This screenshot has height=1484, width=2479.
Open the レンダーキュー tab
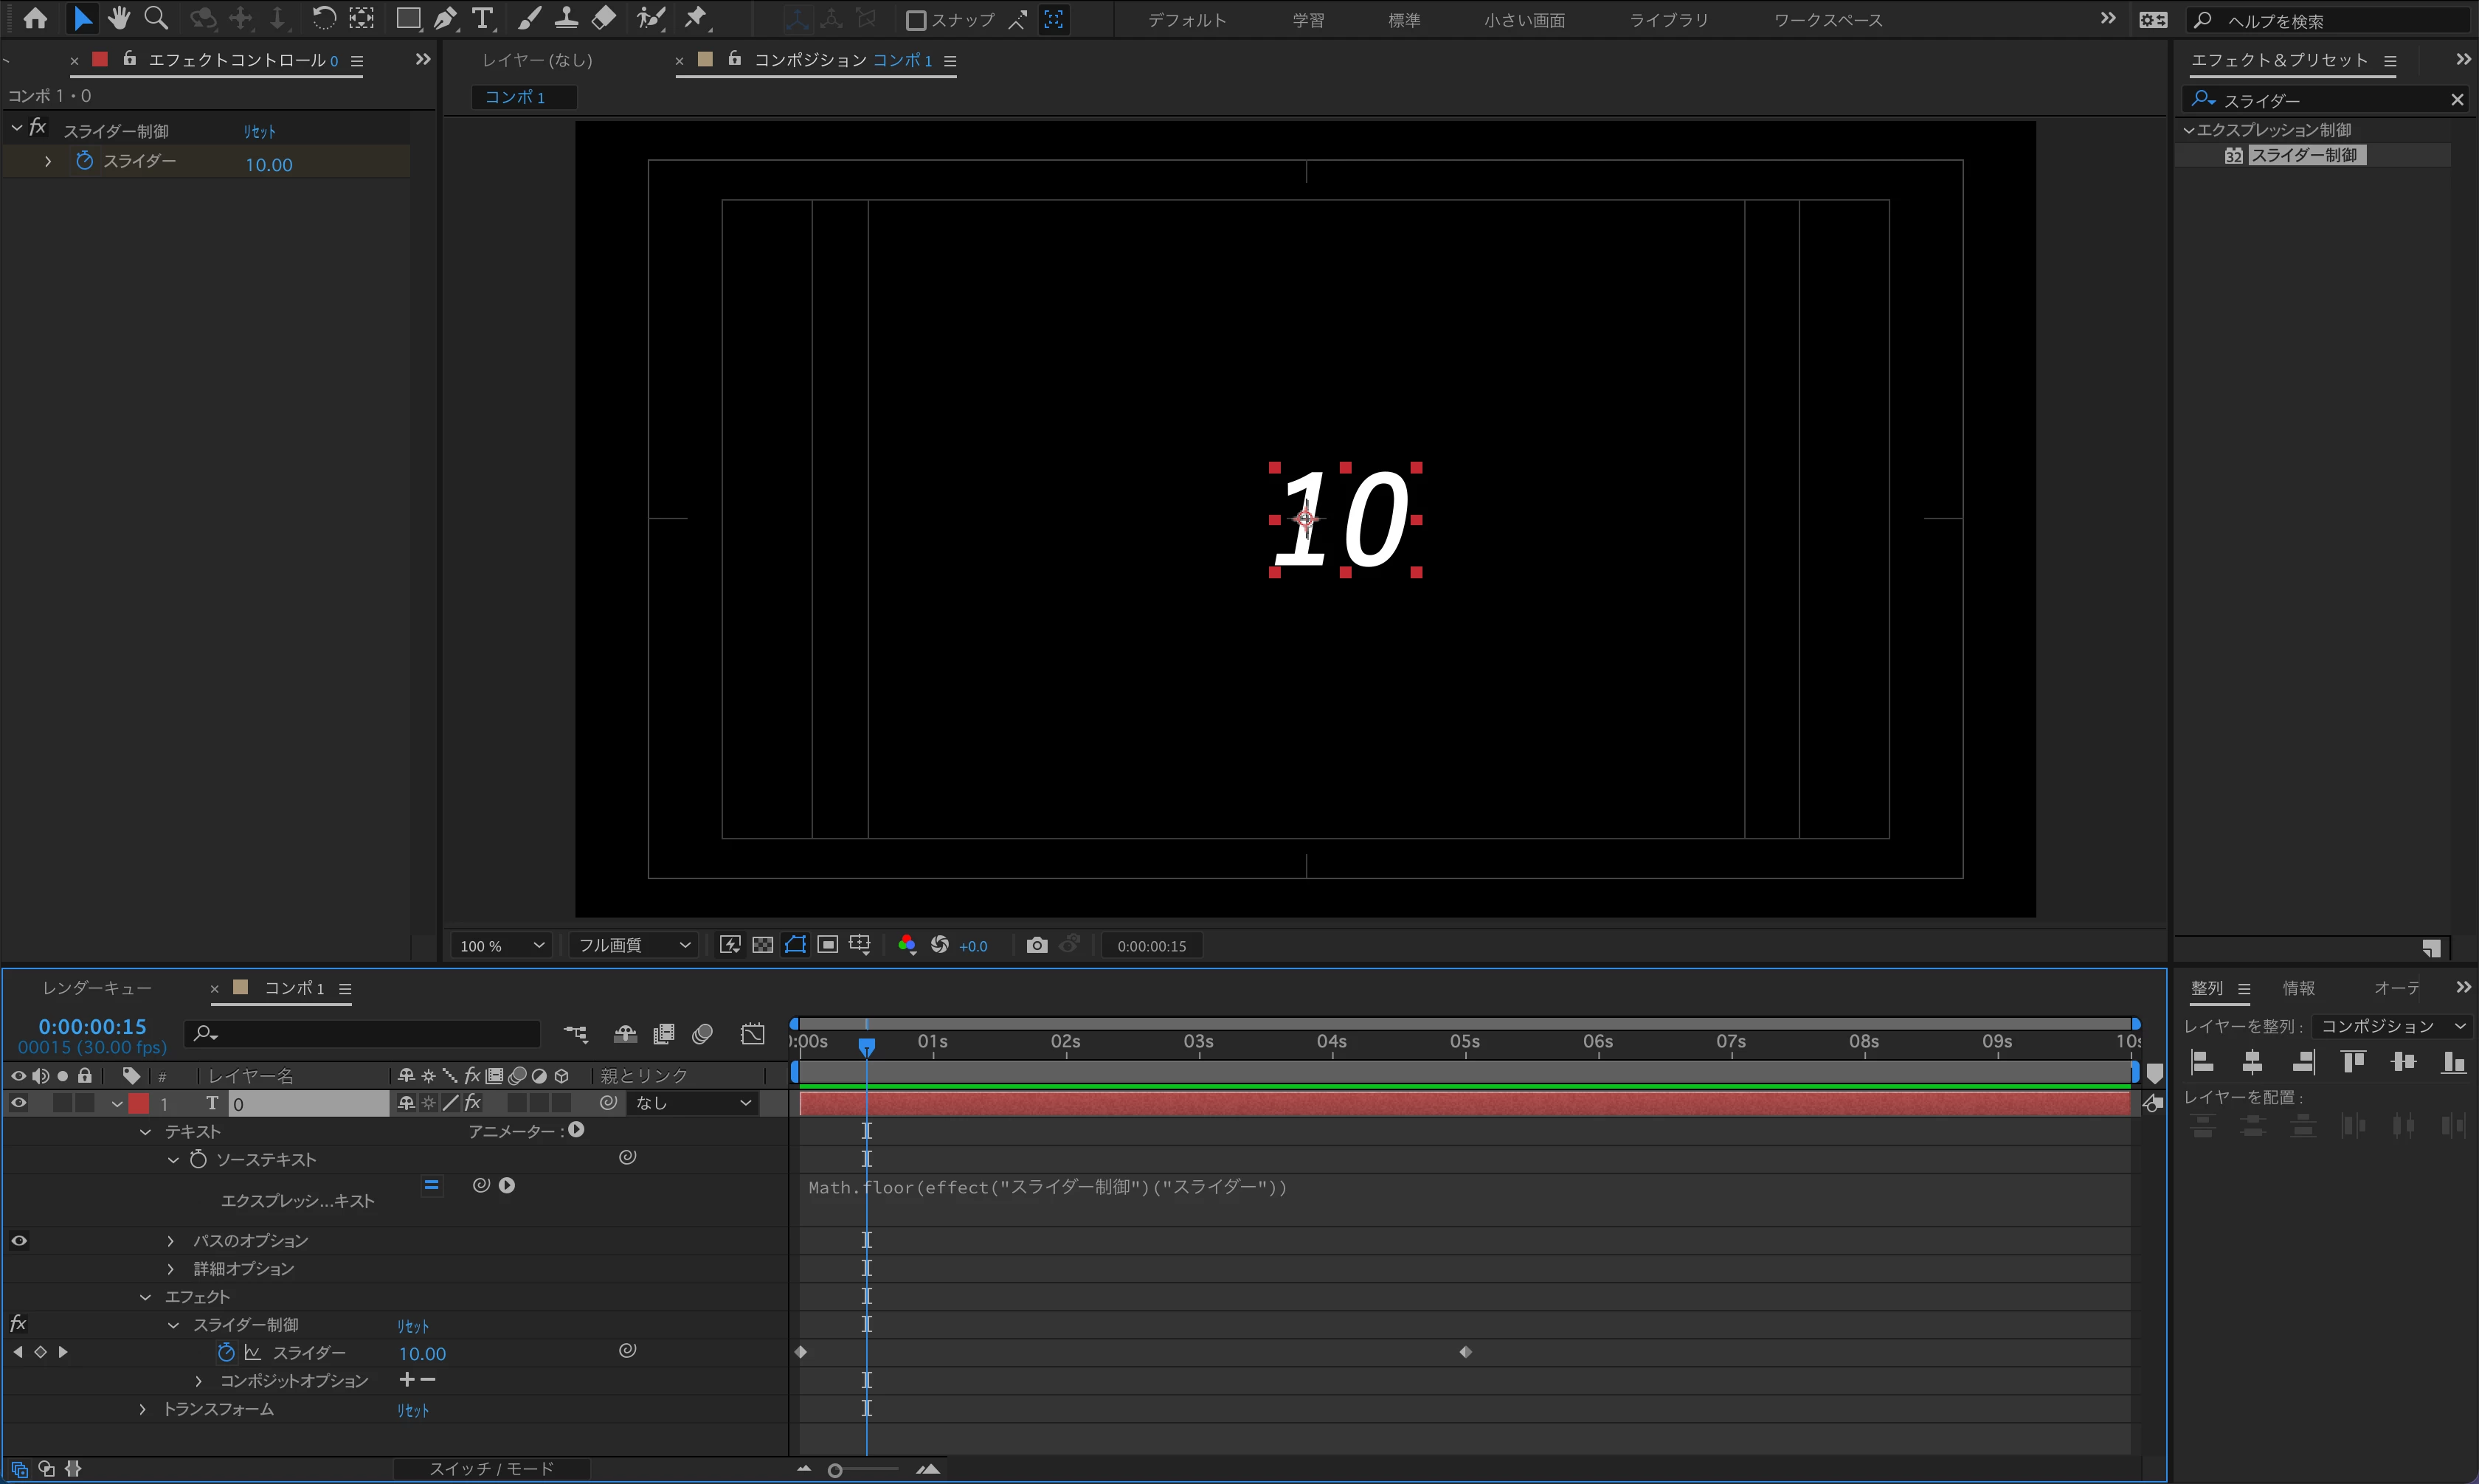97,988
